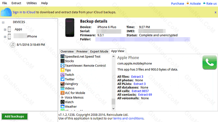Image resolution: width=218 pixels, height=122 pixels.
Task: Click the Videos clapperboard icon
Action: click(62, 88)
